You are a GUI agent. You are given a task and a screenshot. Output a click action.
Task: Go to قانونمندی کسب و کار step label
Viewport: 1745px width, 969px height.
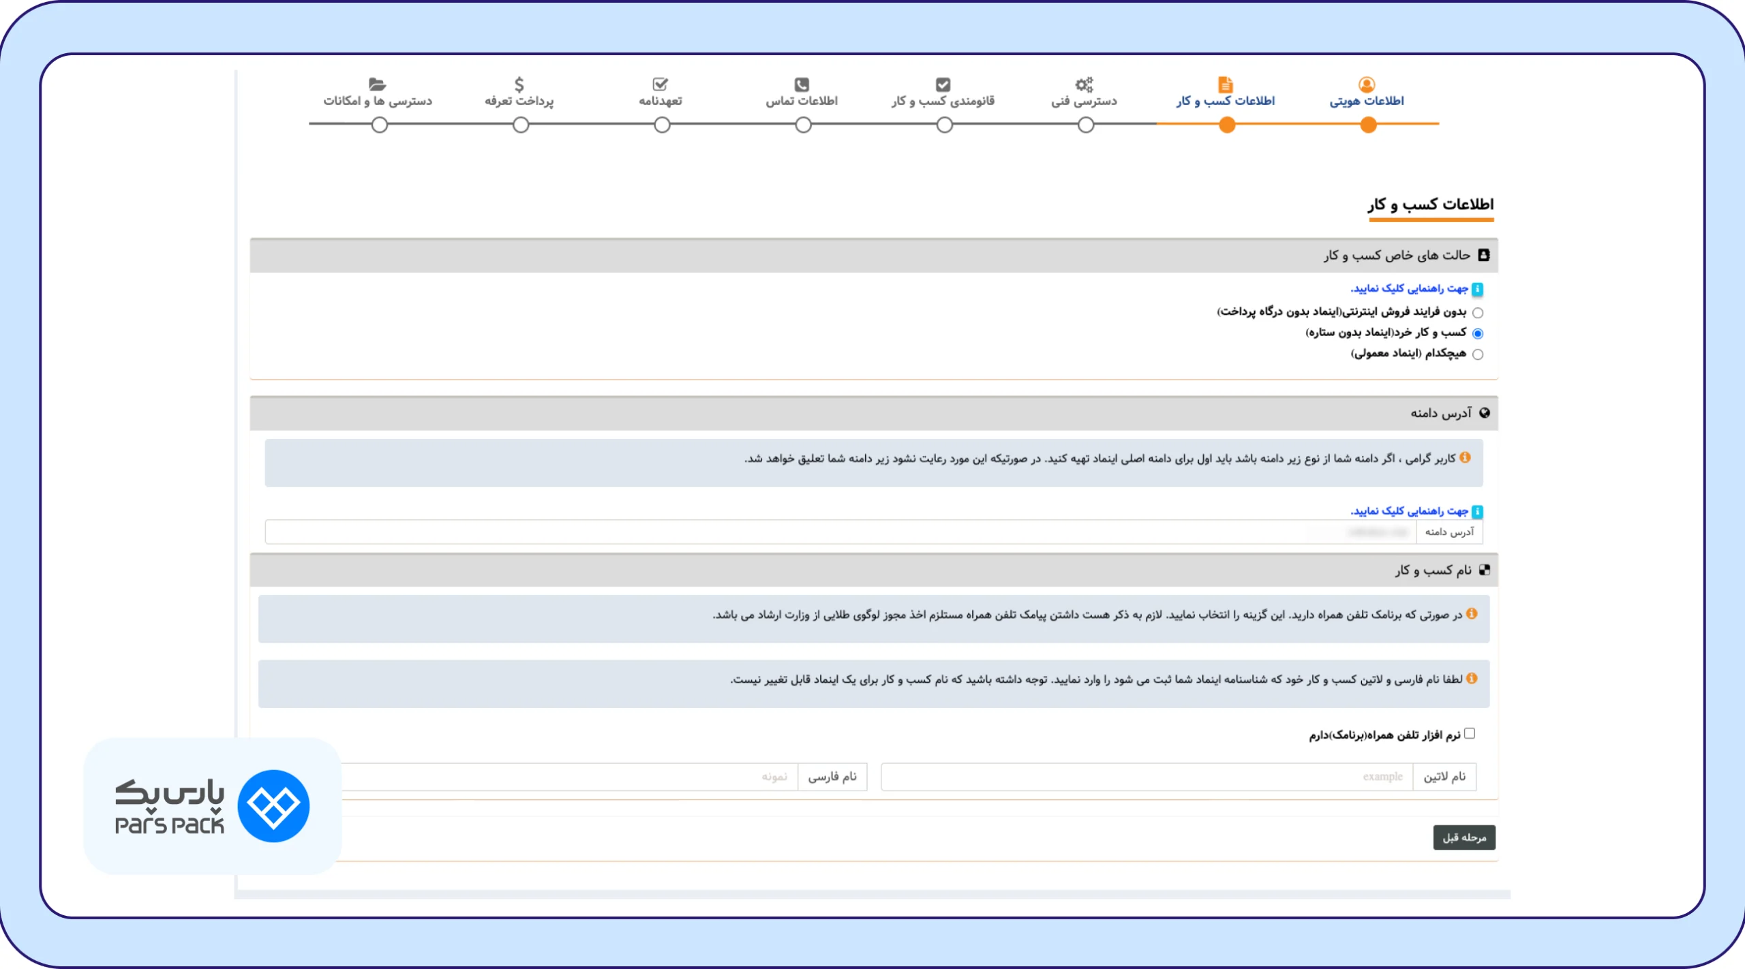pos(943,101)
